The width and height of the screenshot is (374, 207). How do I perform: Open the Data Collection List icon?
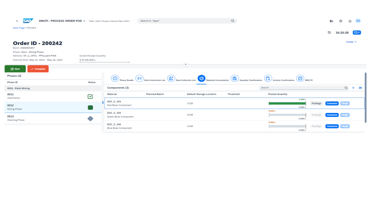point(171,78)
